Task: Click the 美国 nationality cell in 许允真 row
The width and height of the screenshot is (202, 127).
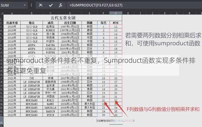Action: click(90, 89)
